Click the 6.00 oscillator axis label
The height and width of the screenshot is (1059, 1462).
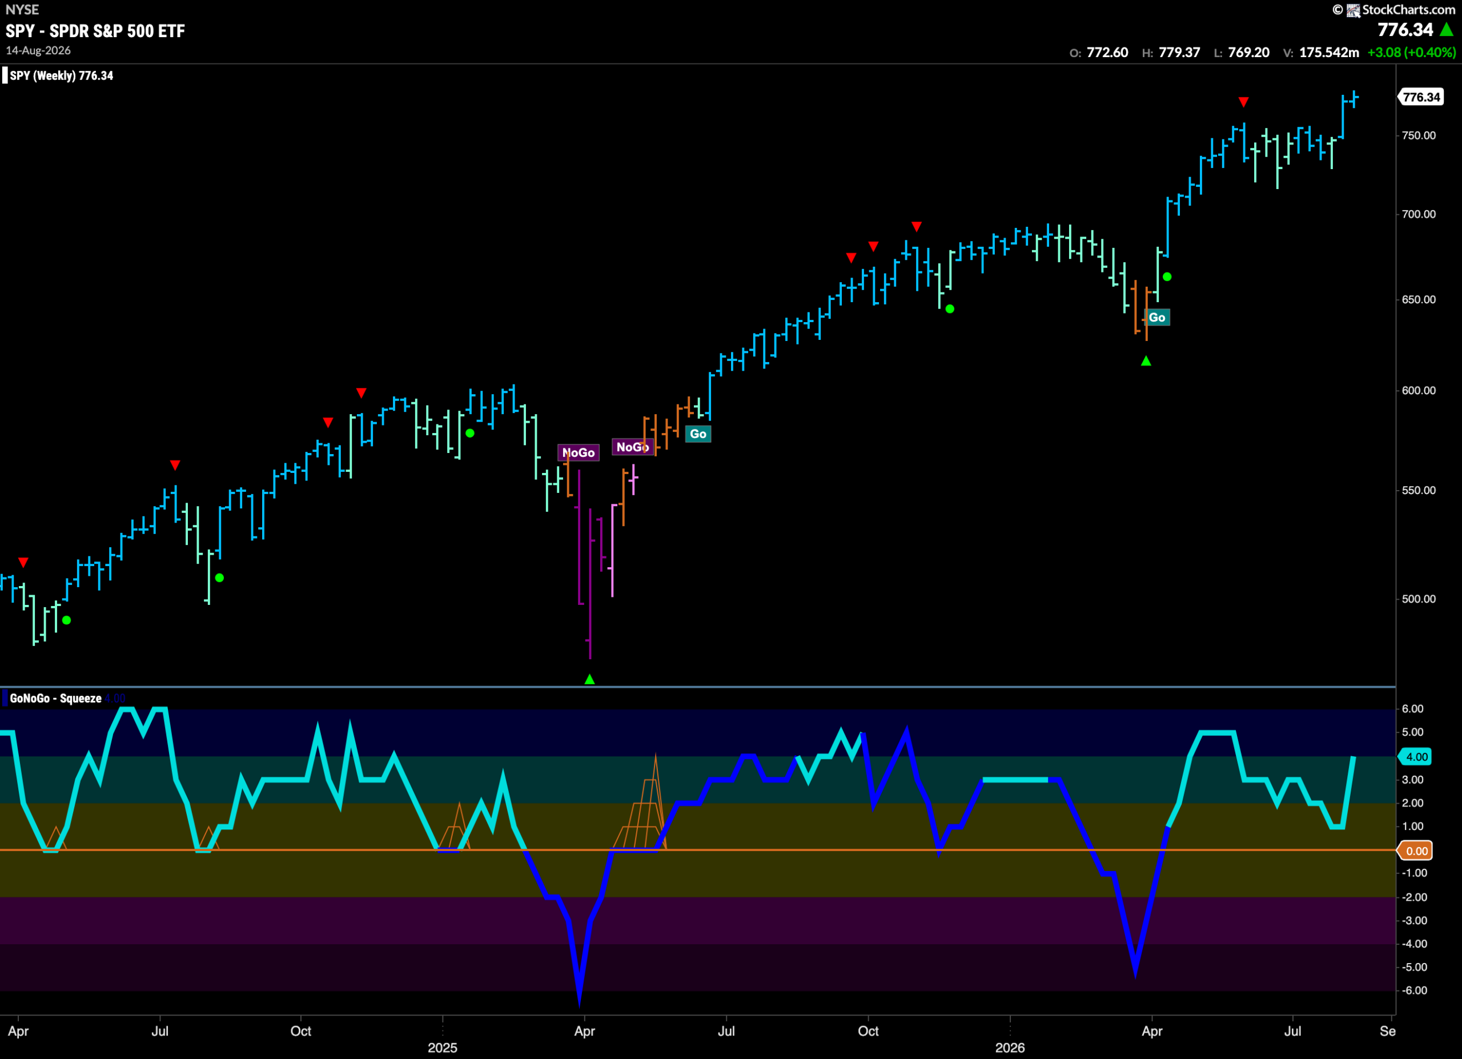pyautogui.click(x=1412, y=708)
